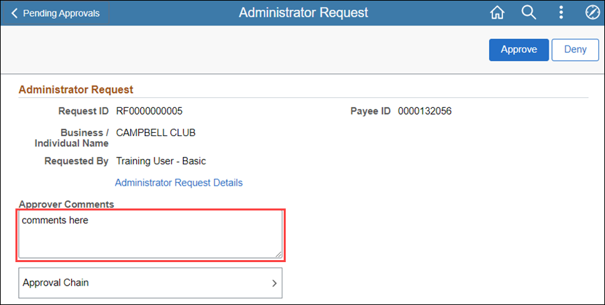Click the Training User - Basic text
Viewport: 605px width, 305px height.
point(161,161)
